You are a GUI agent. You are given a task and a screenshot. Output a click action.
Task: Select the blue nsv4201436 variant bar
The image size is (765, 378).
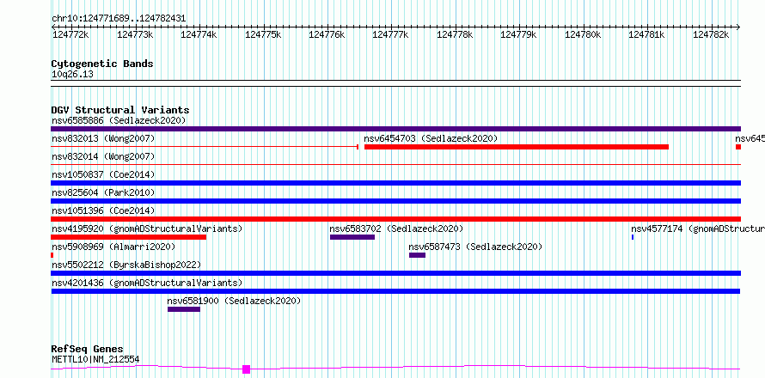pyautogui.click(x=395, y=291)
